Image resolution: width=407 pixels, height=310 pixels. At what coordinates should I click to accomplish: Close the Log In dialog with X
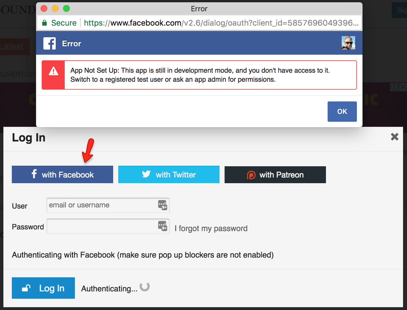click(395, 137)
